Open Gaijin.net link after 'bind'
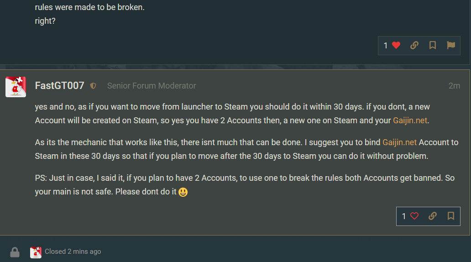The height and width of the screenshot is (262, 471). tap(400, 142)
